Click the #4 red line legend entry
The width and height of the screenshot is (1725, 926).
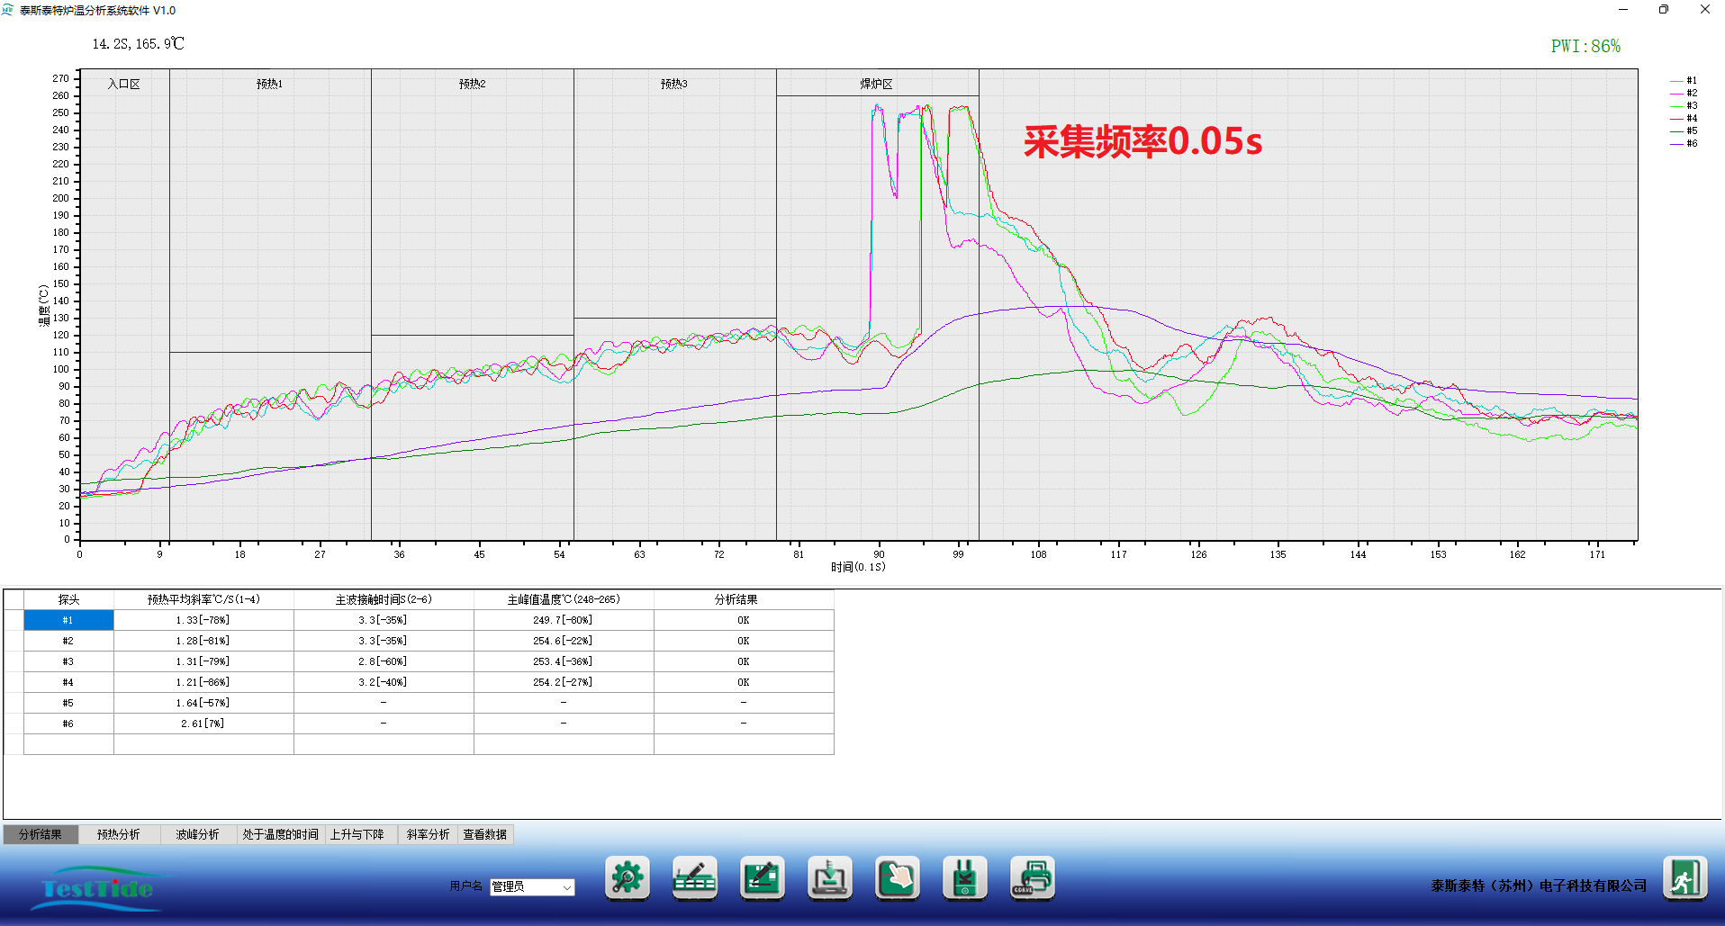(1684, 118)
